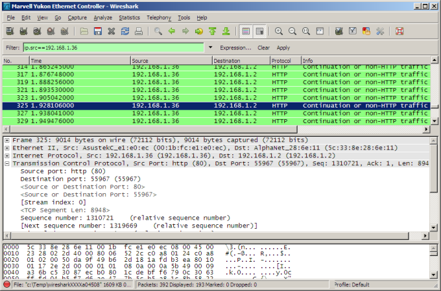Click the capture options toolbar icon
This screenshot has height=291, width=441.
23,31
